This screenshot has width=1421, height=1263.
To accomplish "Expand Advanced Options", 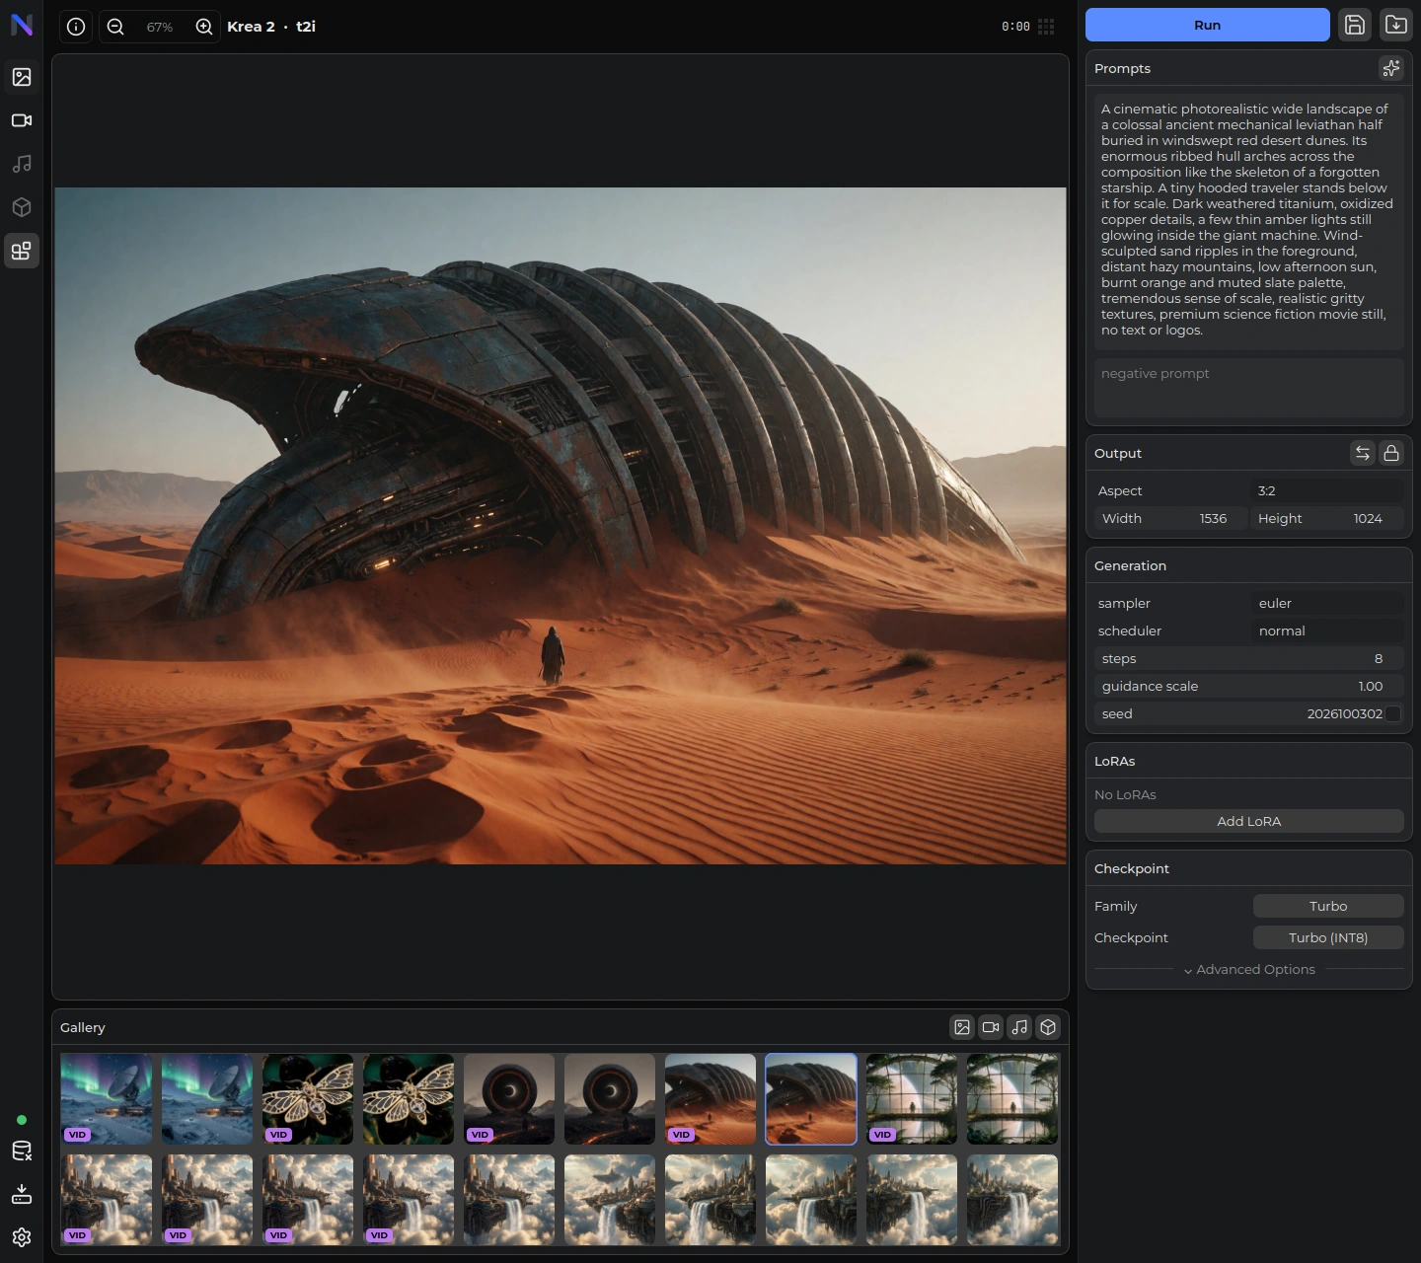I will (1249, 969).
